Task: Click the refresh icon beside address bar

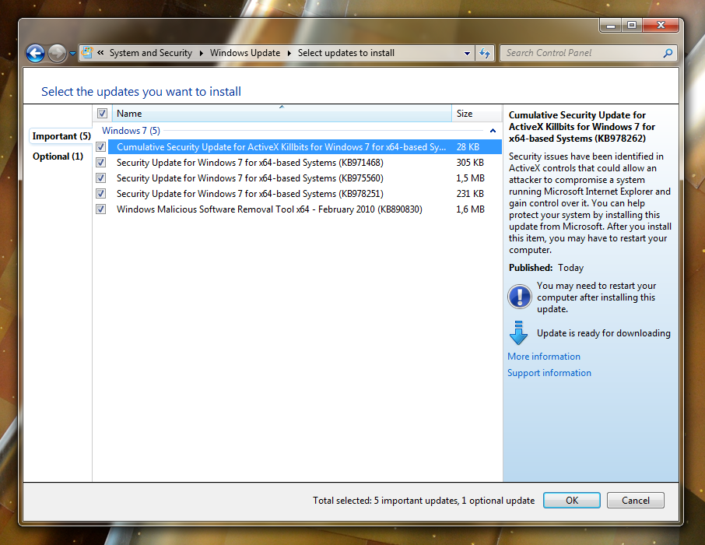Action: 486,53
